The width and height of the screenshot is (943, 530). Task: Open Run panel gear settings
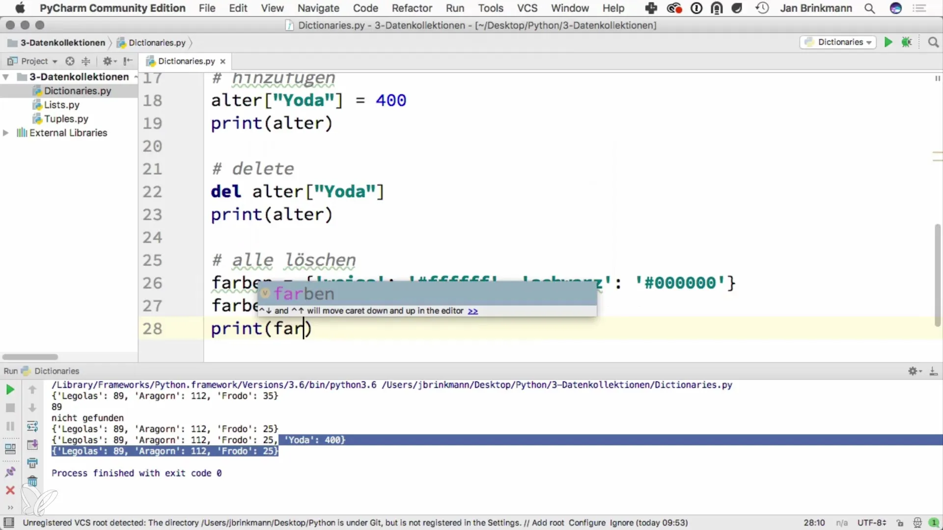pos(915,371)
